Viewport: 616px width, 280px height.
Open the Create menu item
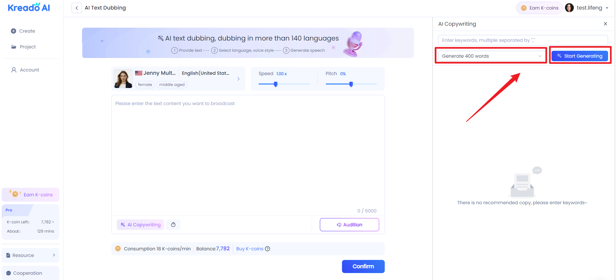click(x=27, y=31)
